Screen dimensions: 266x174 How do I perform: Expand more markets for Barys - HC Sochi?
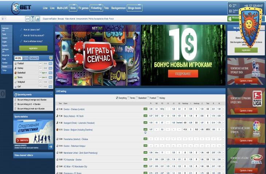click(223, 116)
